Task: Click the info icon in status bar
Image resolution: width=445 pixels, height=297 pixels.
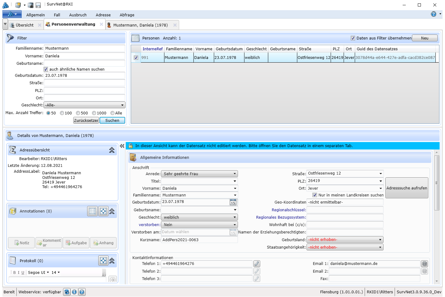Action: (74, 292)
